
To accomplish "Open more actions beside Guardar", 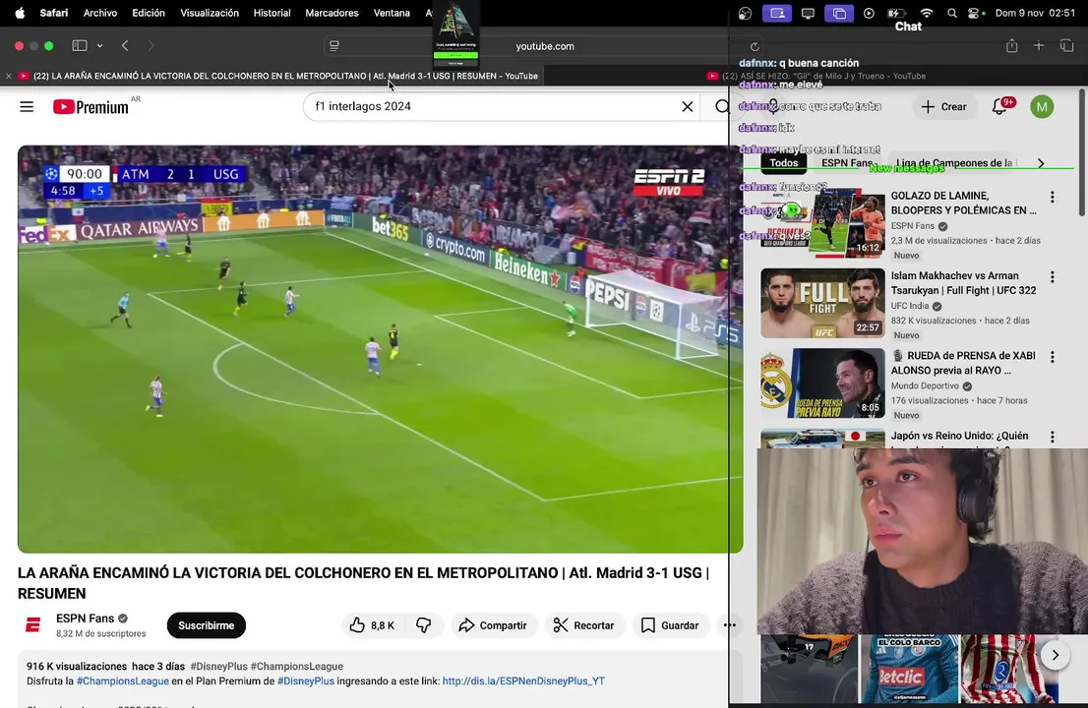I will (x=729, y=624).
